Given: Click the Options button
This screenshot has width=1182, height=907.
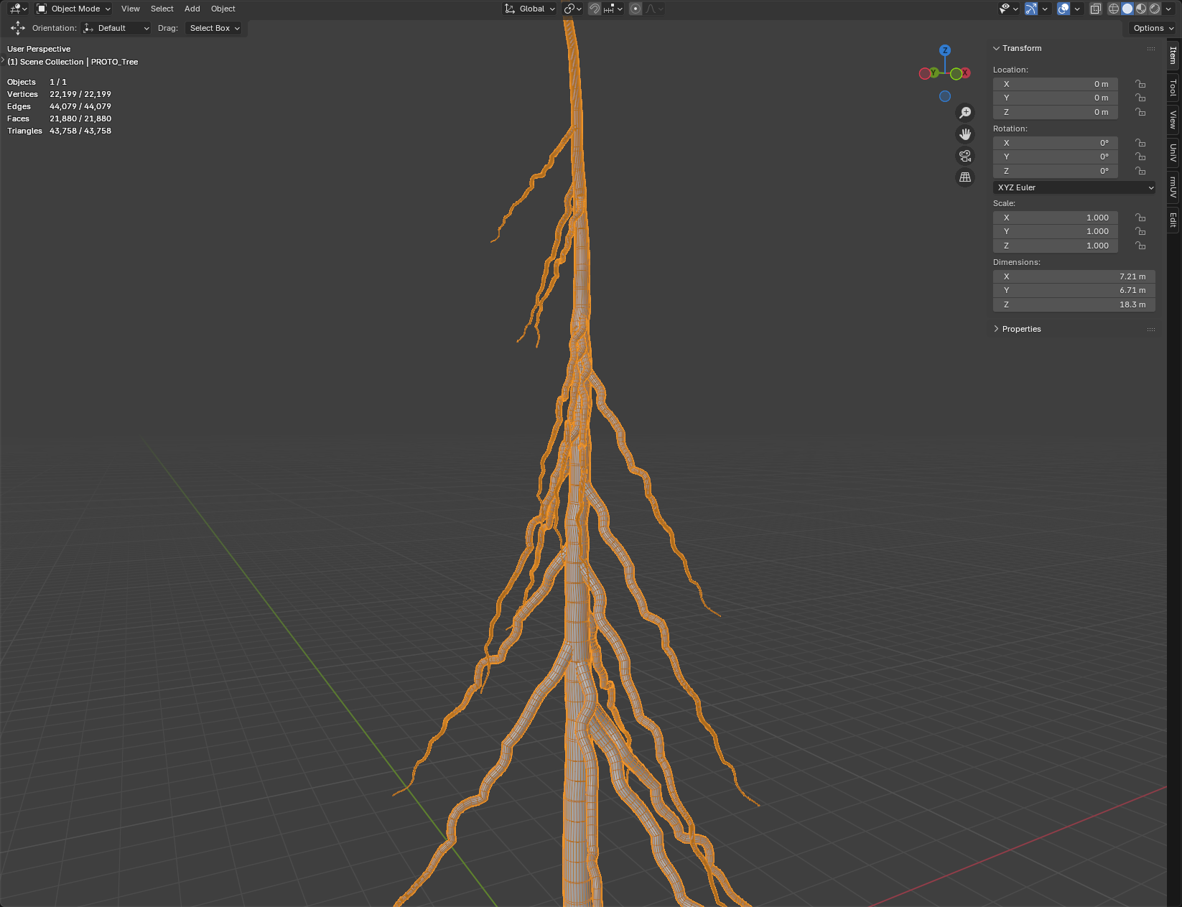Looking at the screenshot, I should pos(1153,28).
